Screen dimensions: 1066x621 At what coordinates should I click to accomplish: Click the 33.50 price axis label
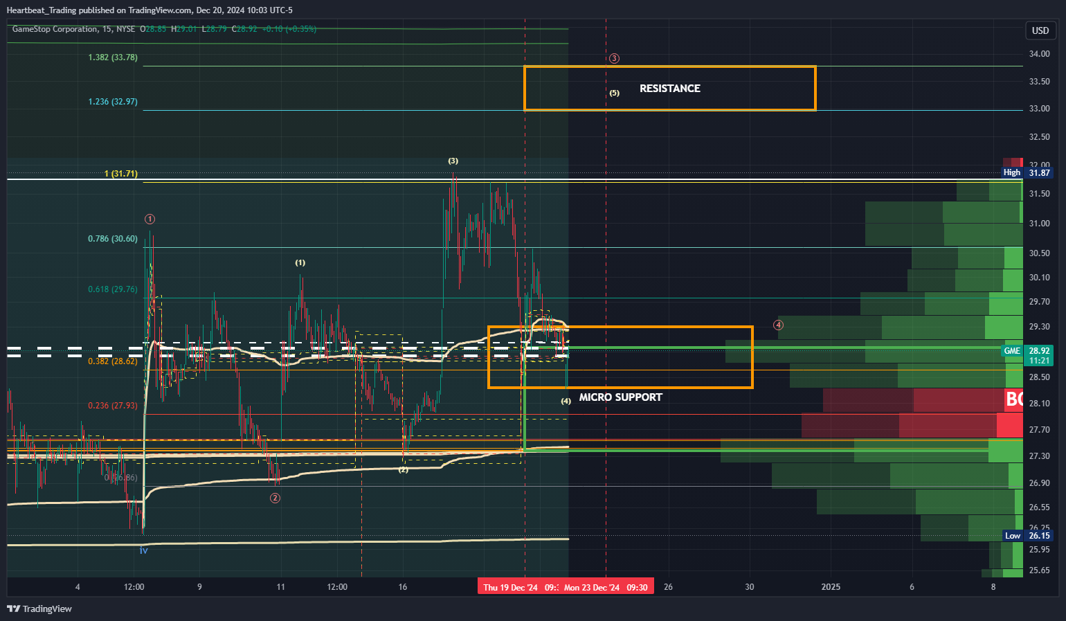point(1039,82)
